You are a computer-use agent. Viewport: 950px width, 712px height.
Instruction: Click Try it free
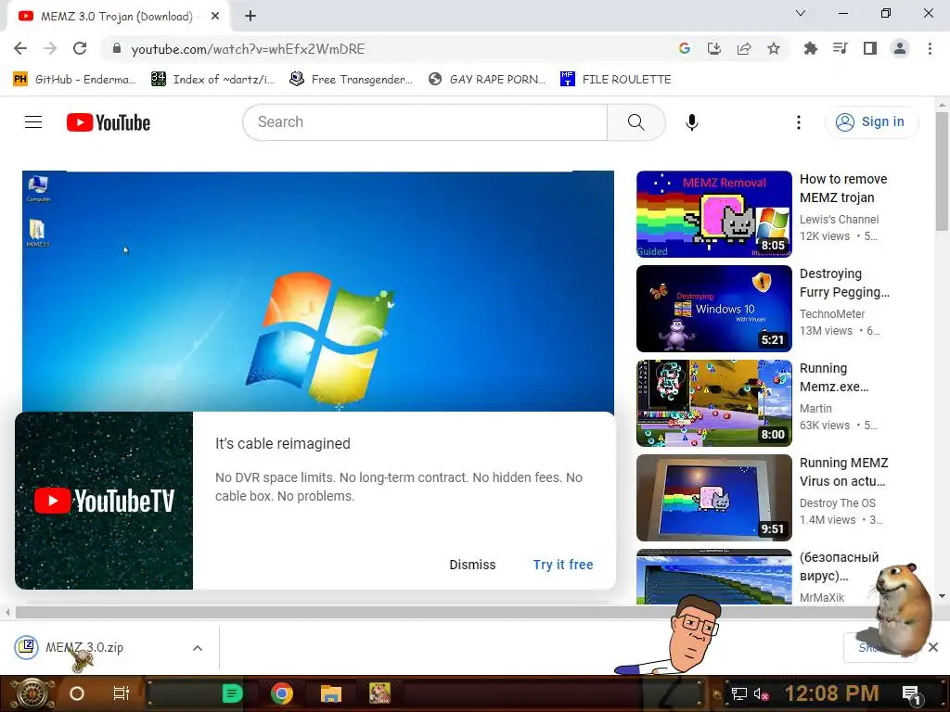coord(563,565)
